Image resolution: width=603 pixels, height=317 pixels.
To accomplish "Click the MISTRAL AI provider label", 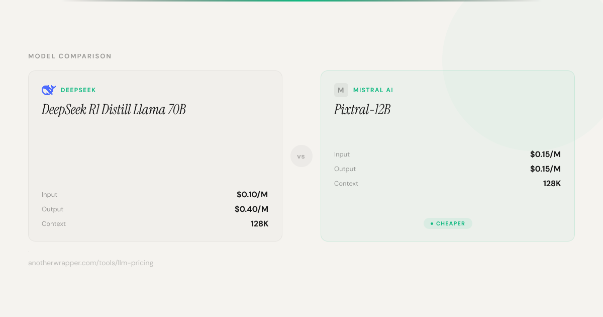I will (373, 90).
